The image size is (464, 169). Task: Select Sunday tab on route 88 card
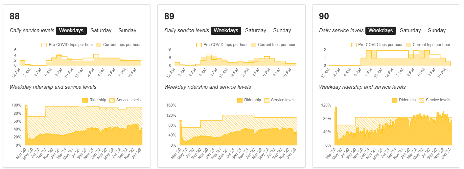(127, 31)
